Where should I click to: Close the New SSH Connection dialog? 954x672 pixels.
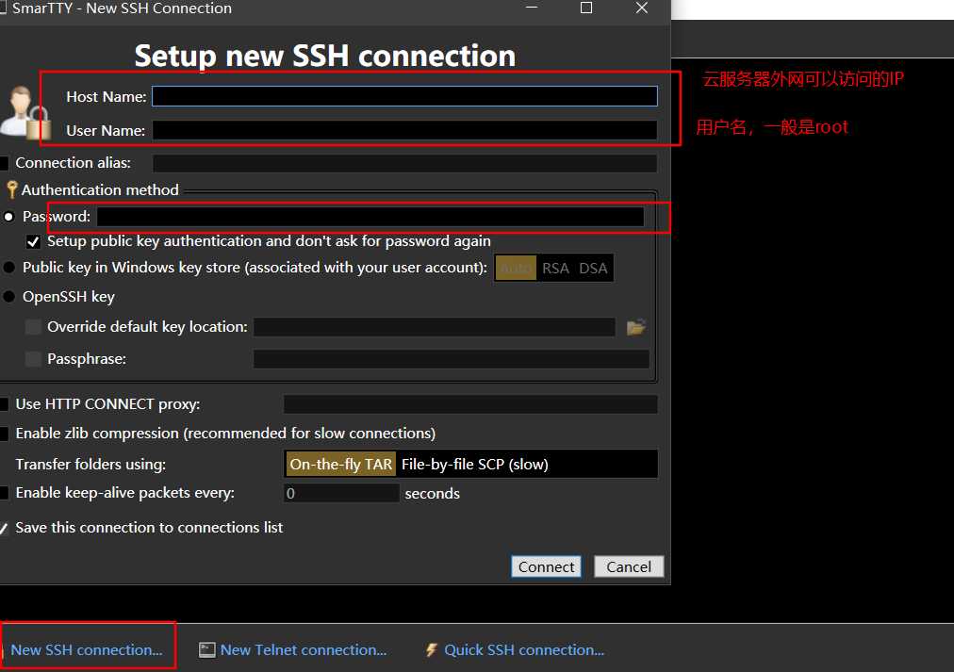641,8
